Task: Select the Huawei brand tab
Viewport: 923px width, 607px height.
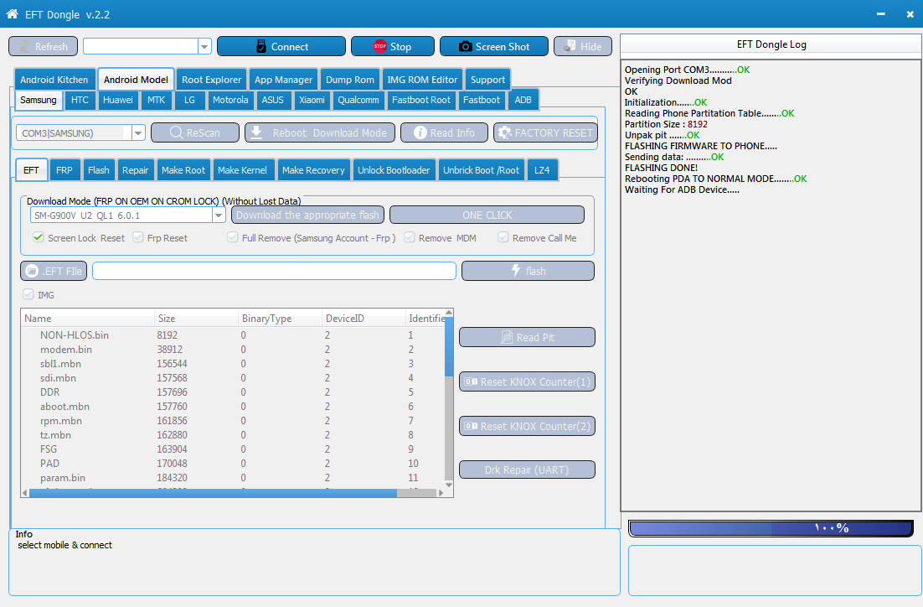Action: coord(118,100)
